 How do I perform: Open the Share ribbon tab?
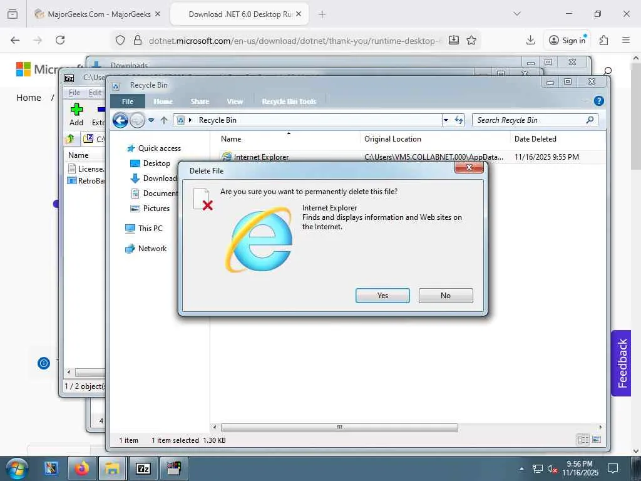(200, 101)
